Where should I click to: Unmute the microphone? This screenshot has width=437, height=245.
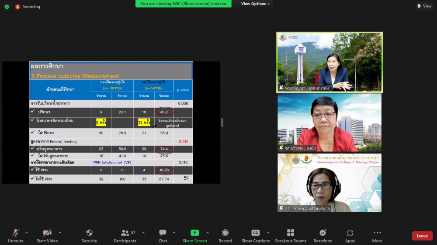pos(15,233)
